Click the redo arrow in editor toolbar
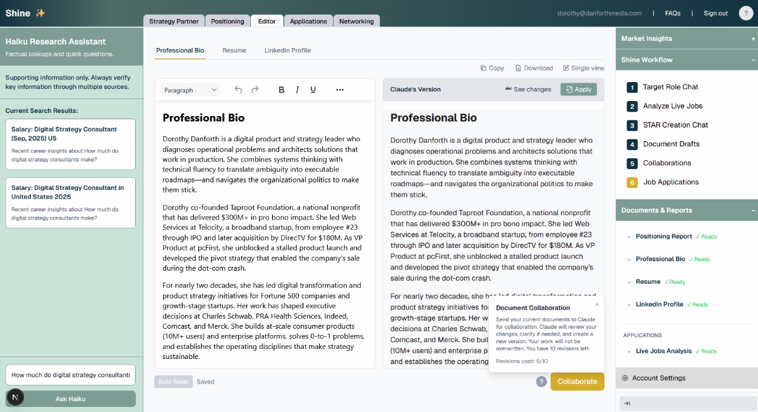The width and height of the screenshot is (758, 412). click(x=255, y=90)
